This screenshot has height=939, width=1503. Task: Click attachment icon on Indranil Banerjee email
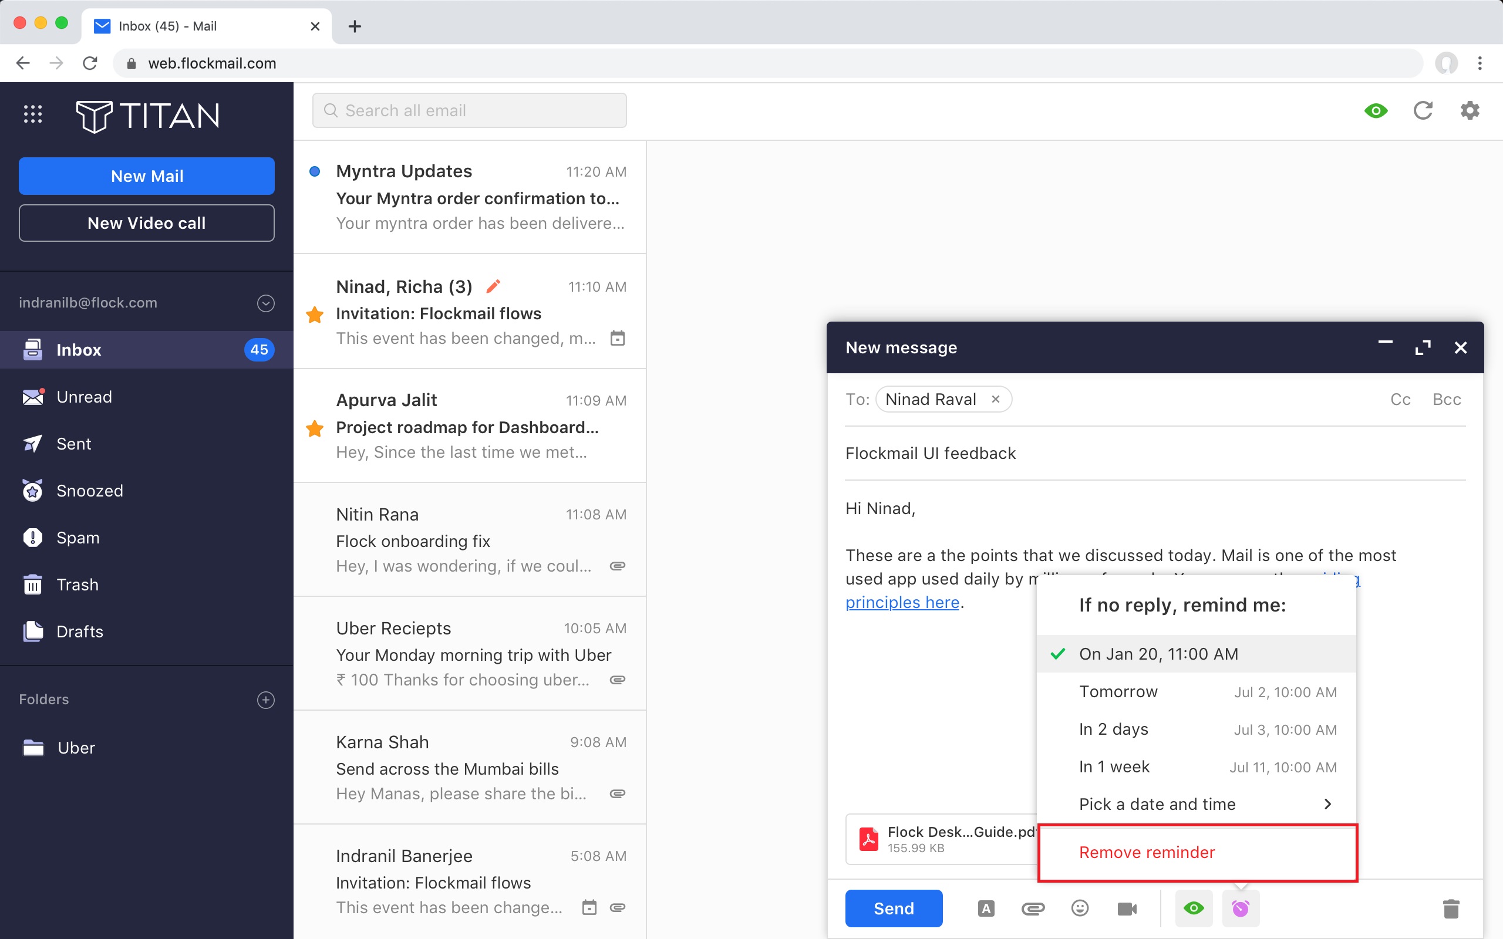(x=618, y=907)
